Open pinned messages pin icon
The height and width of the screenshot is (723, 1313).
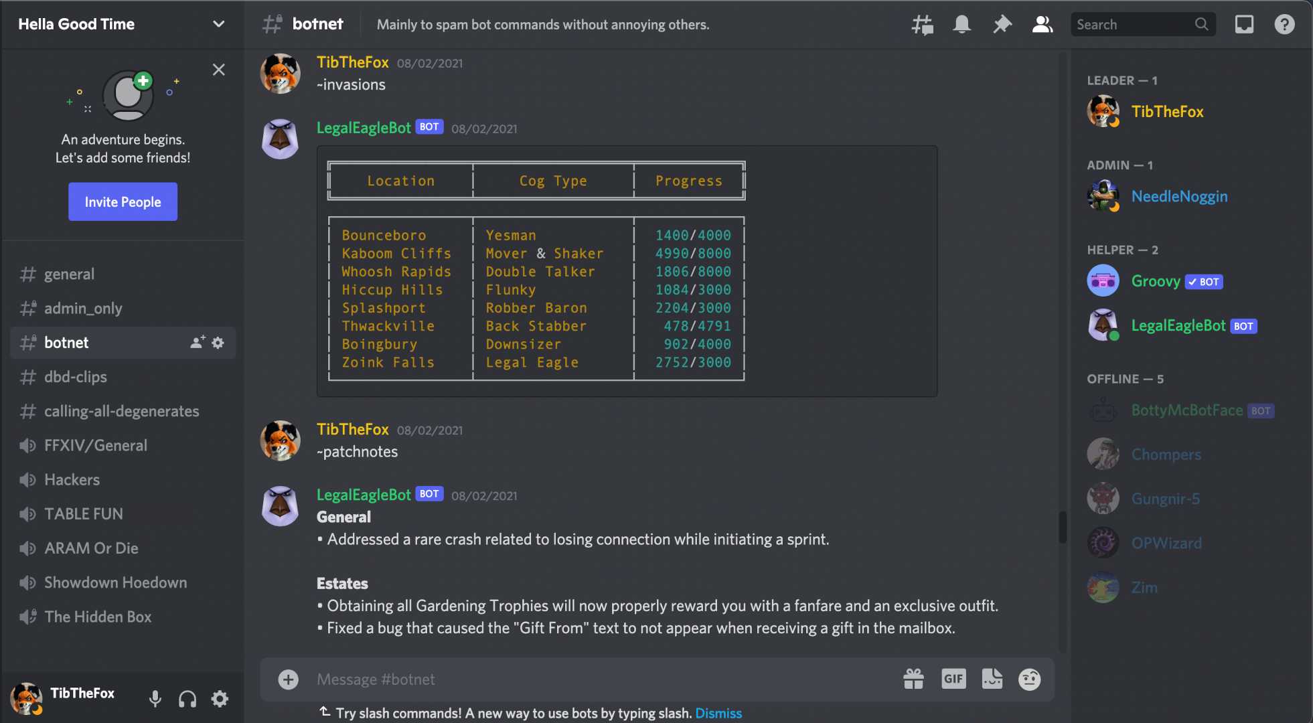pos(1002,25)
